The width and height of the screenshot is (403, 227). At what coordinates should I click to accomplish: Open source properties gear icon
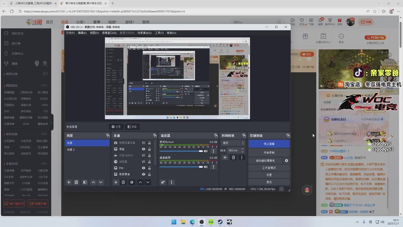coord(131,182)
